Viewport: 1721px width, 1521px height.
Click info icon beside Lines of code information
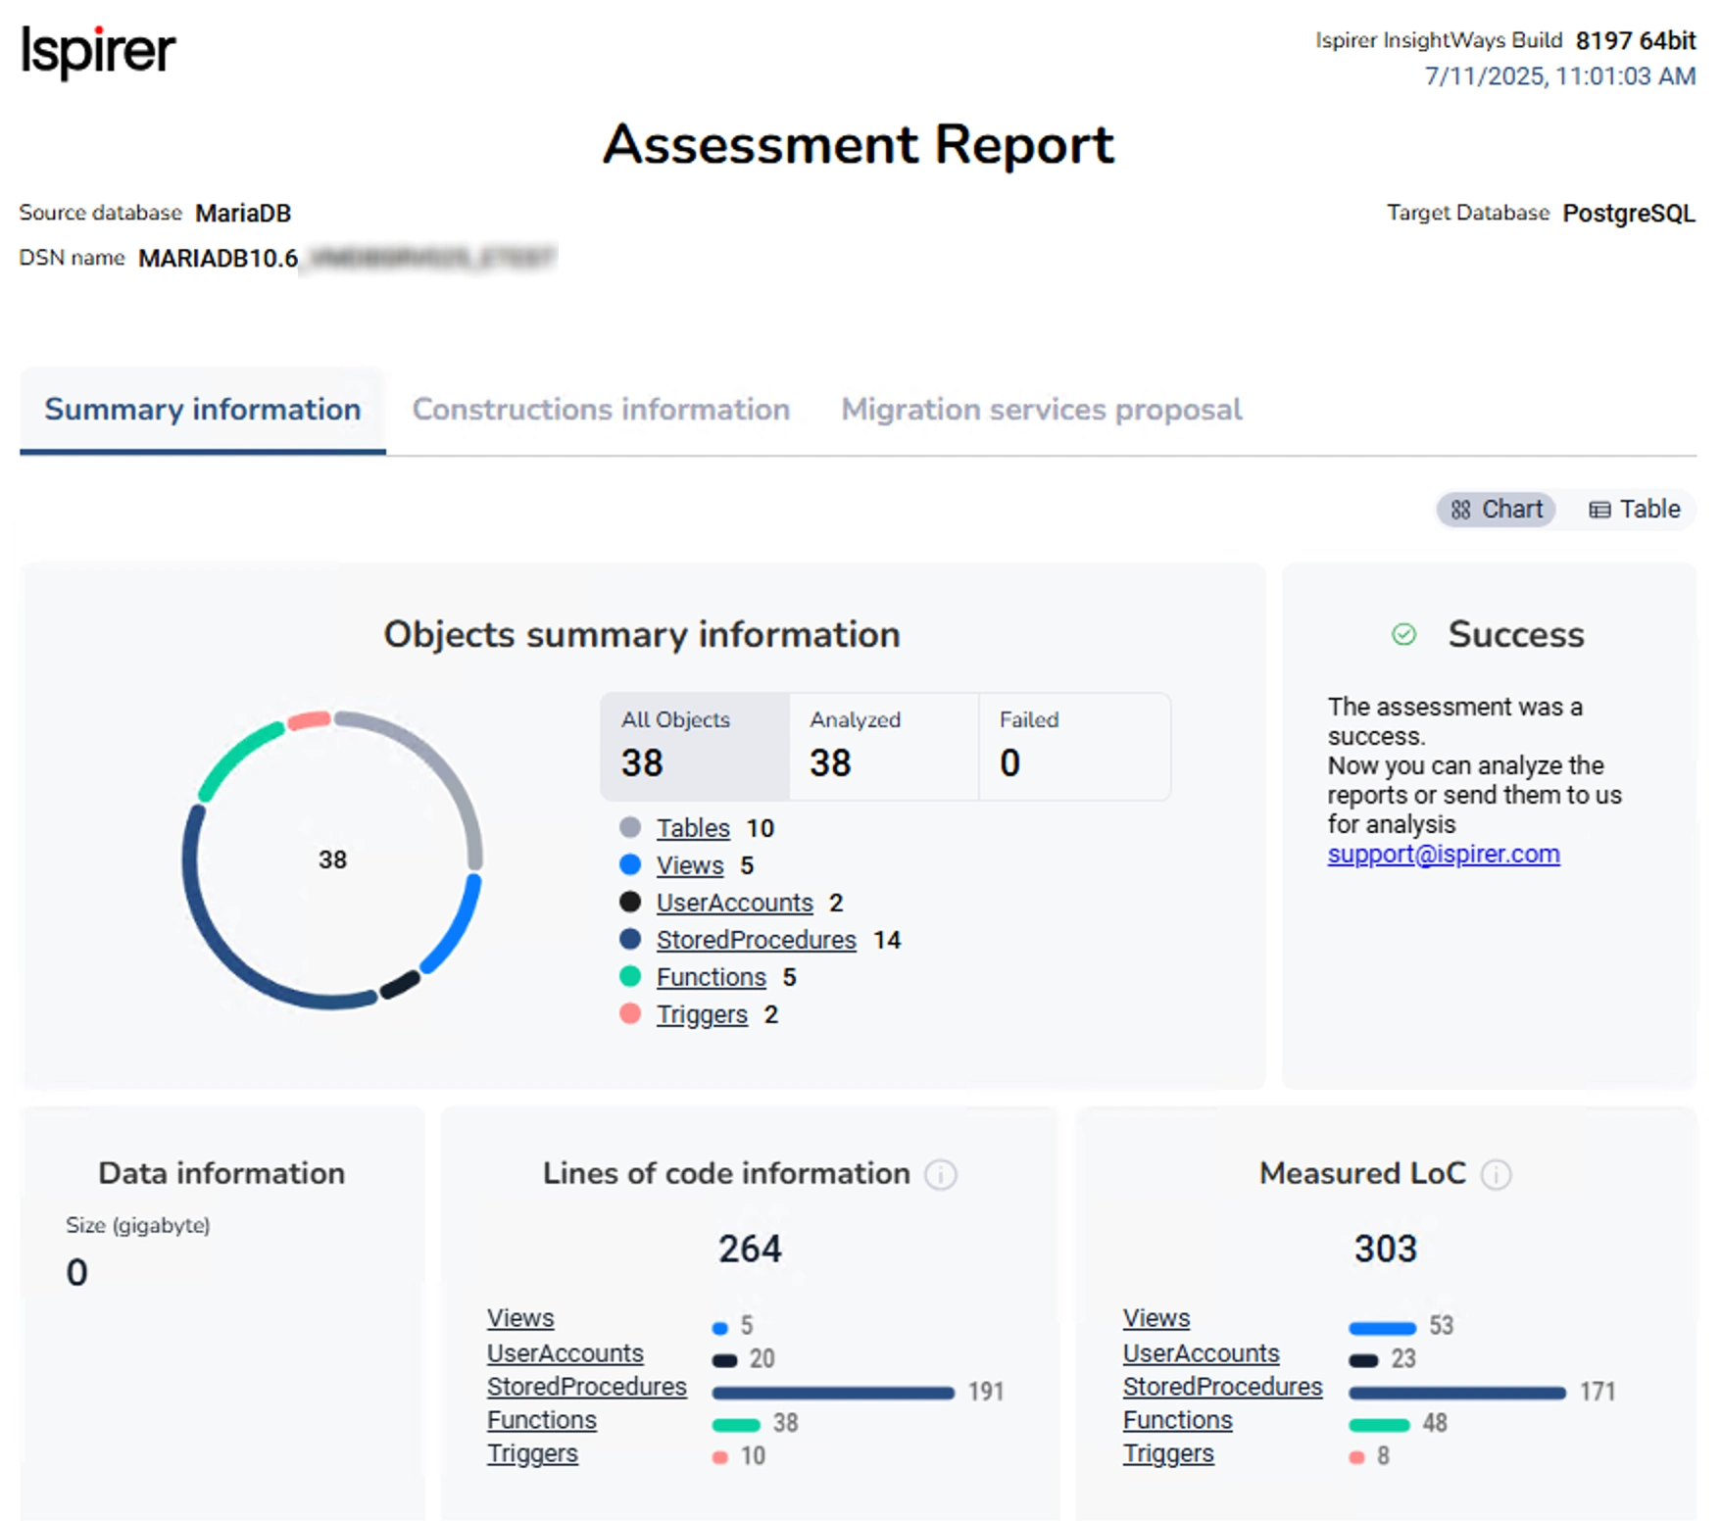pos(940,1174)
